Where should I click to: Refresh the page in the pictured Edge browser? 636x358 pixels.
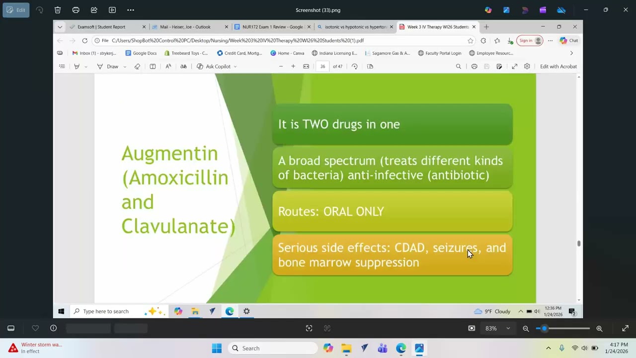85,41
